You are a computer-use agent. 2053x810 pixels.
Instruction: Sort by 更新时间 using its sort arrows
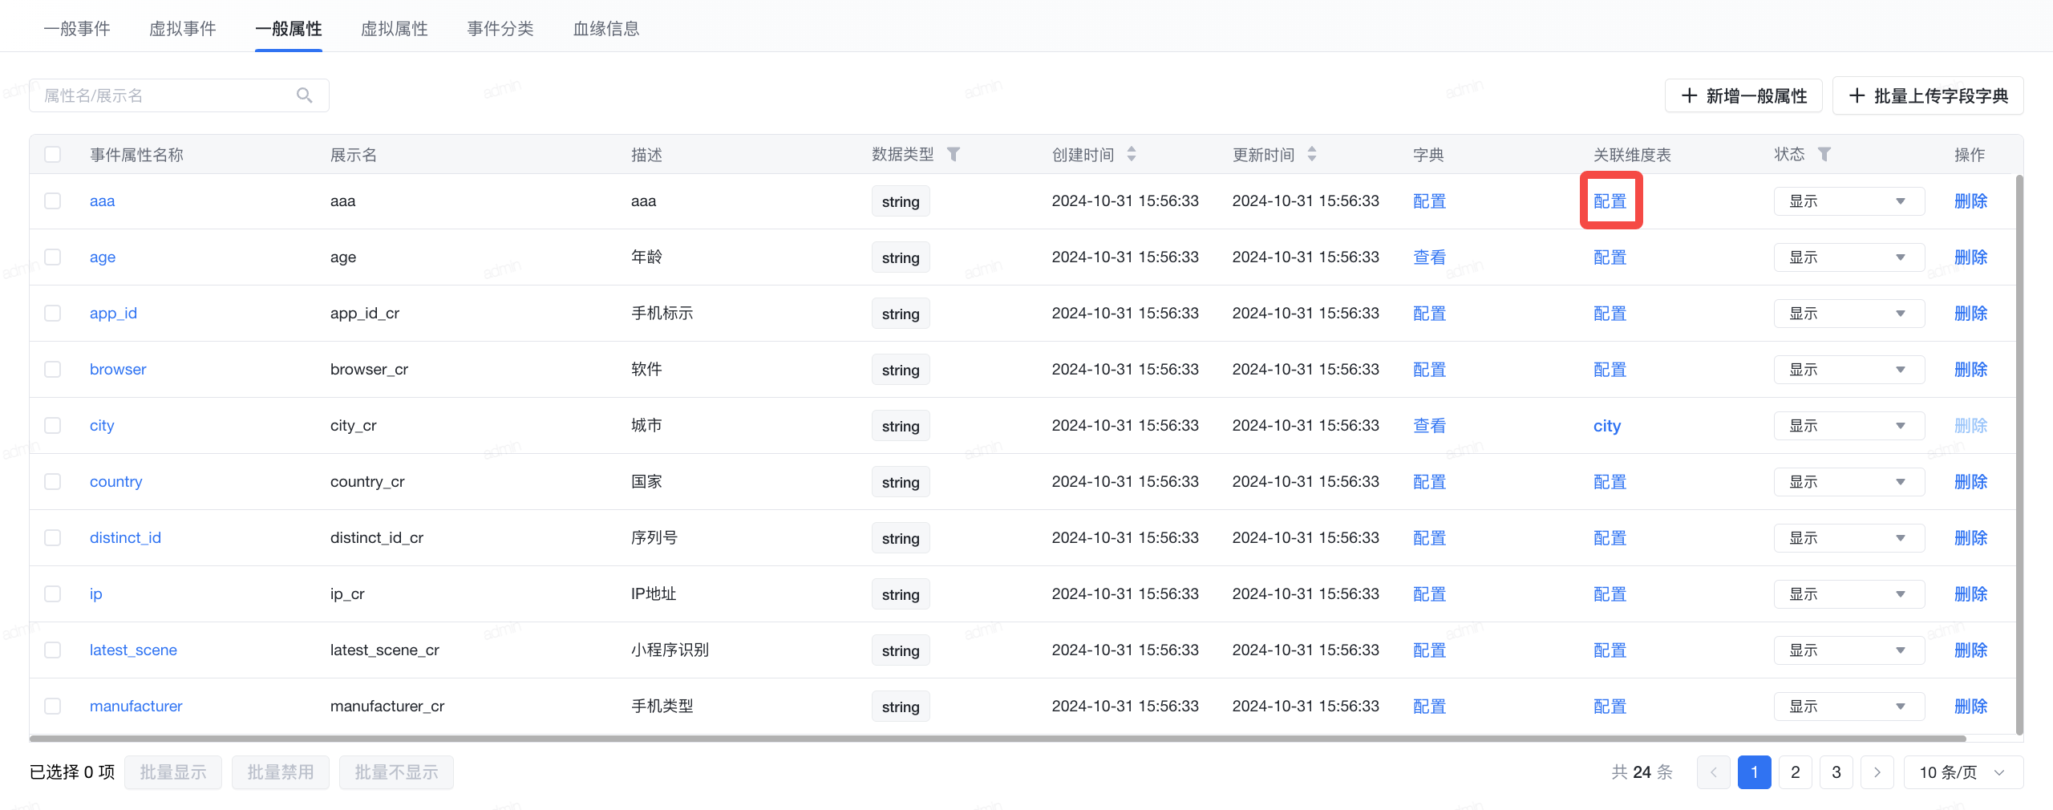tap(1312, 154)
